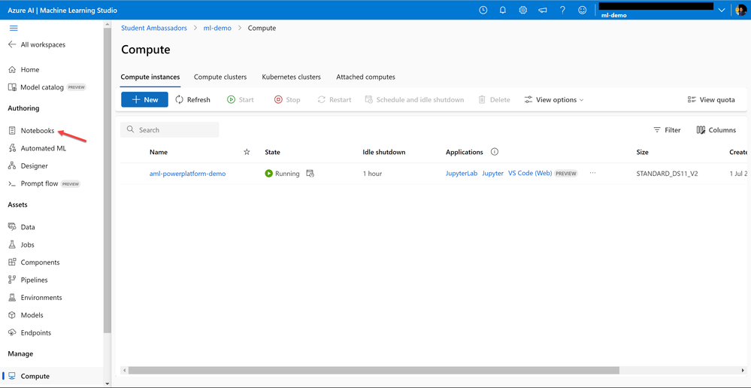Open the recent history clock icon
This screenshot has width=751, height=388.
pyautogui.click(x=483, y=10)
